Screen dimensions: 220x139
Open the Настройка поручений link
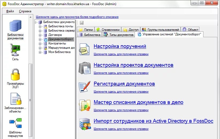(120, 46)
